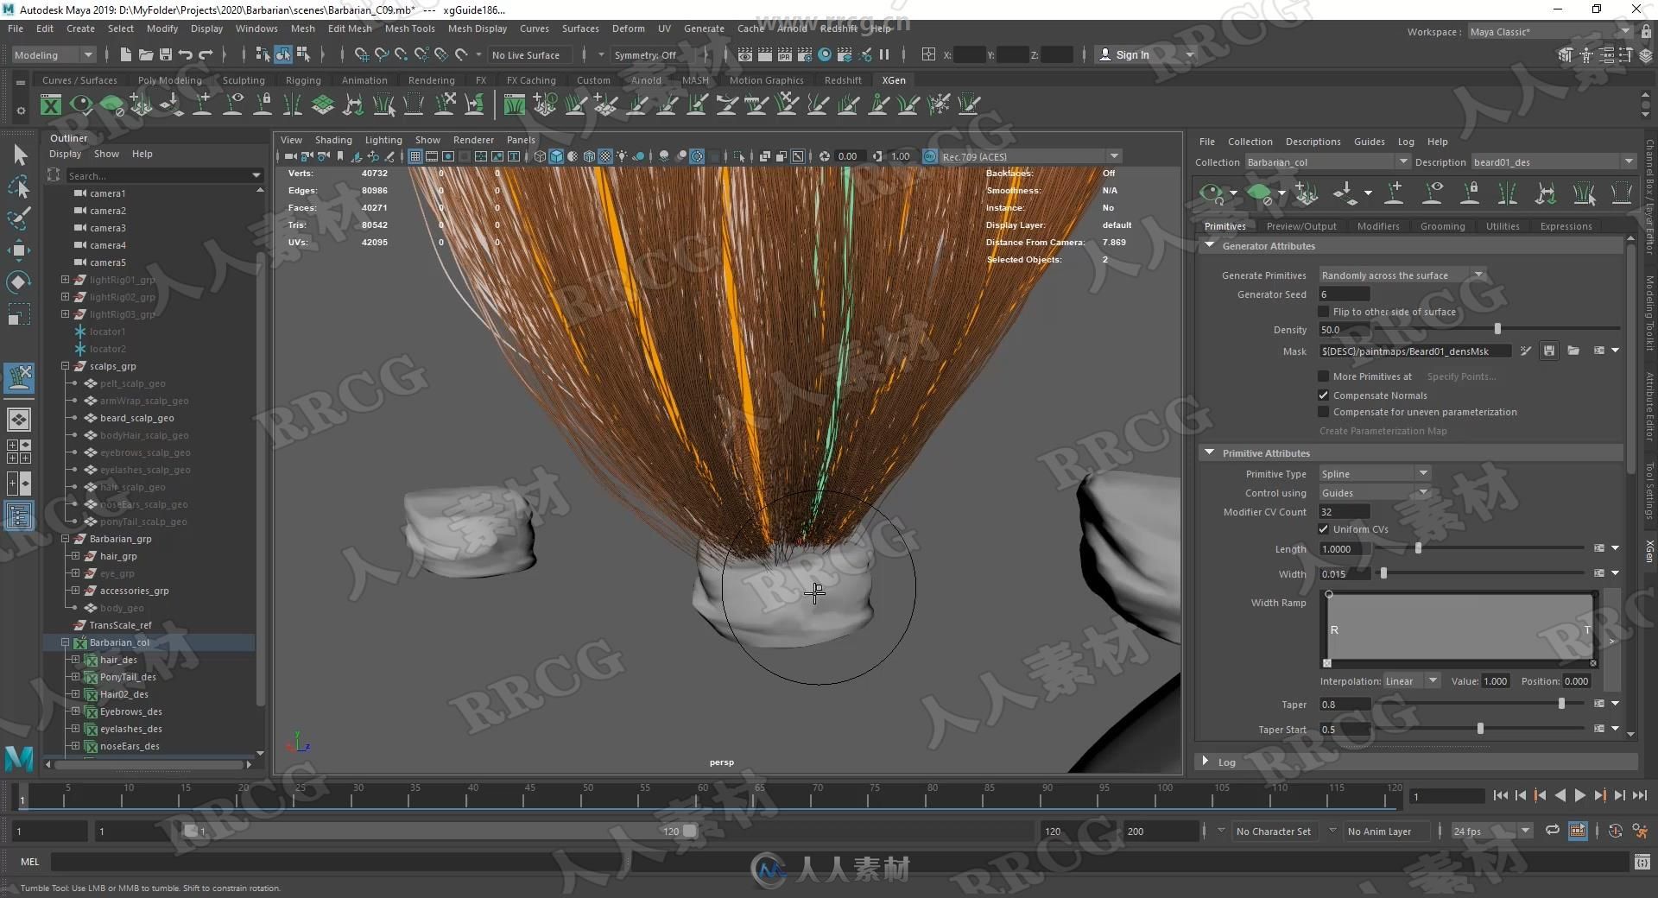Click the XGen preview eye icon on shelf

coord(81,105)
